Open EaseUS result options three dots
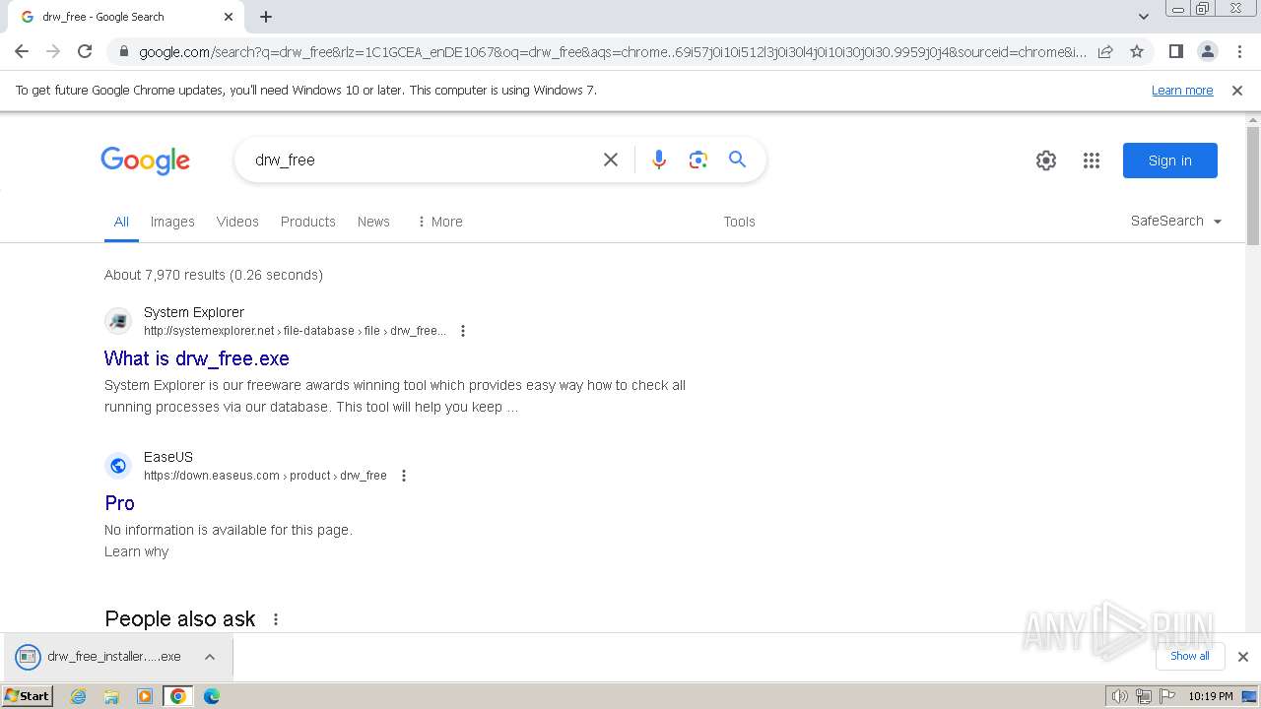This screenshot has width=1261, height=709. click(403, 476)
